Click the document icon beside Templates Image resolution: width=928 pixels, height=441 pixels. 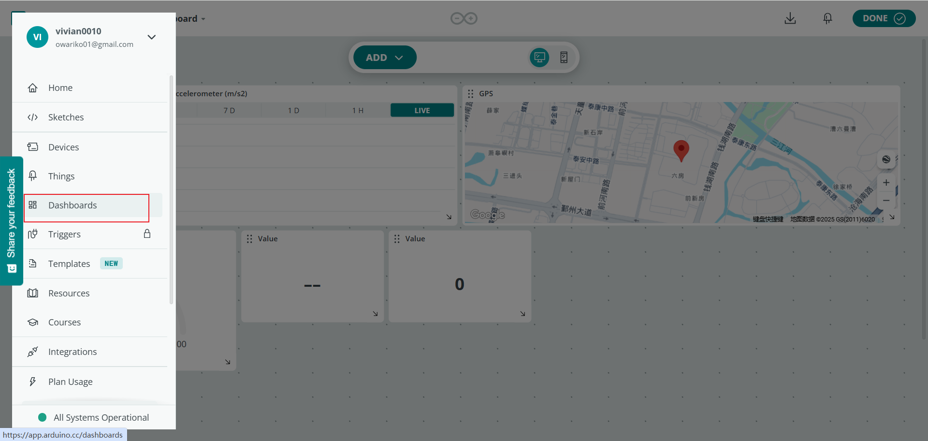pos(32,264)
